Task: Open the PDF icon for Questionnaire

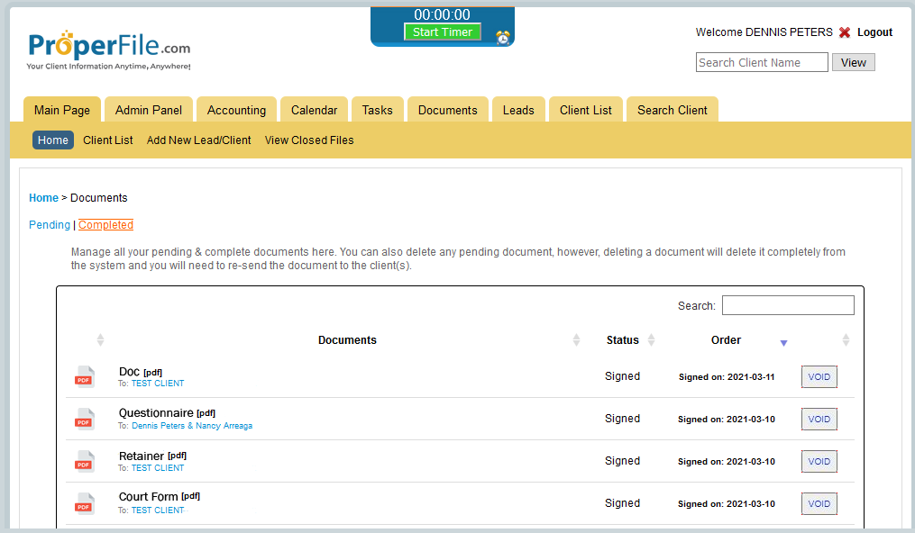Action: [84, 420]
